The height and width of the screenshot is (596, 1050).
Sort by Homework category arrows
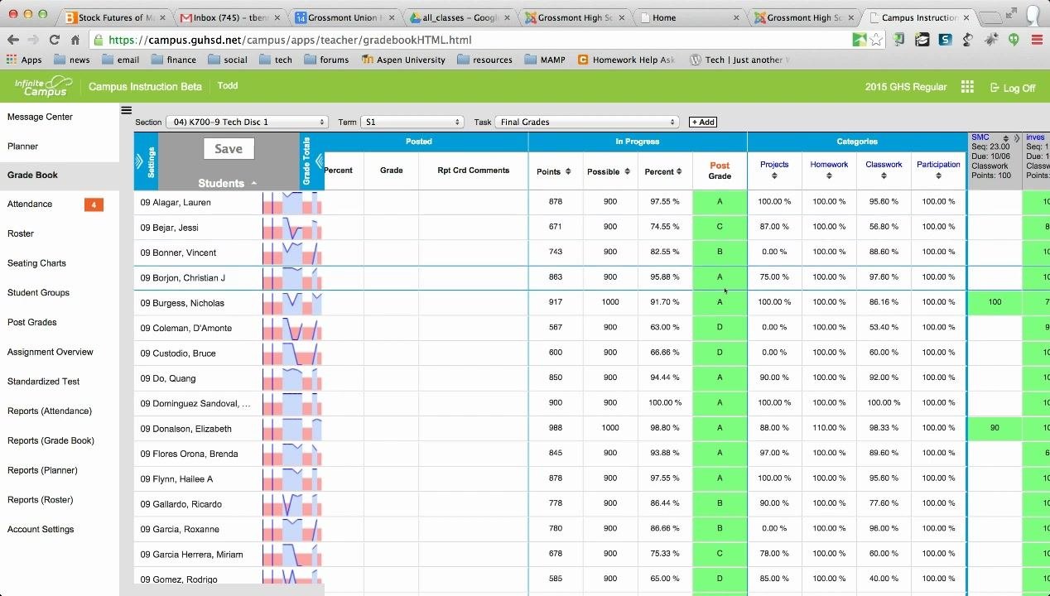pos(829,175)
